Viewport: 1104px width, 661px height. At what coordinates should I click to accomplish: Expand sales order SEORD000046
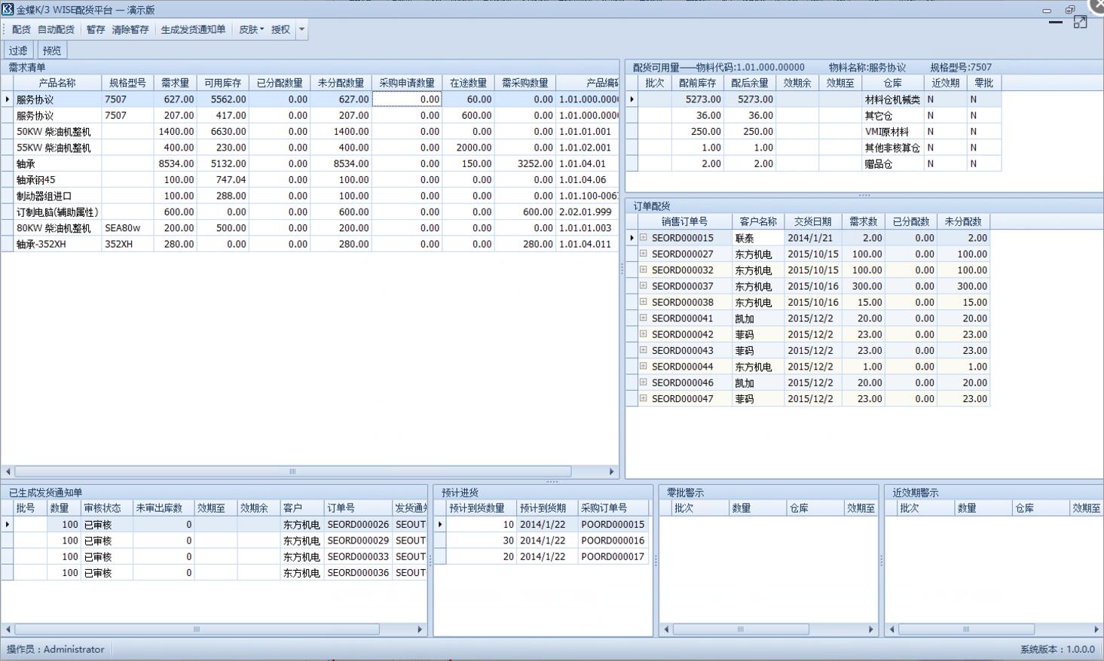click(x=644, y=382)
